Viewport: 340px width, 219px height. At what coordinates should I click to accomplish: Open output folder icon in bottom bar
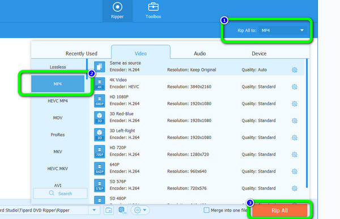point(109,210)
